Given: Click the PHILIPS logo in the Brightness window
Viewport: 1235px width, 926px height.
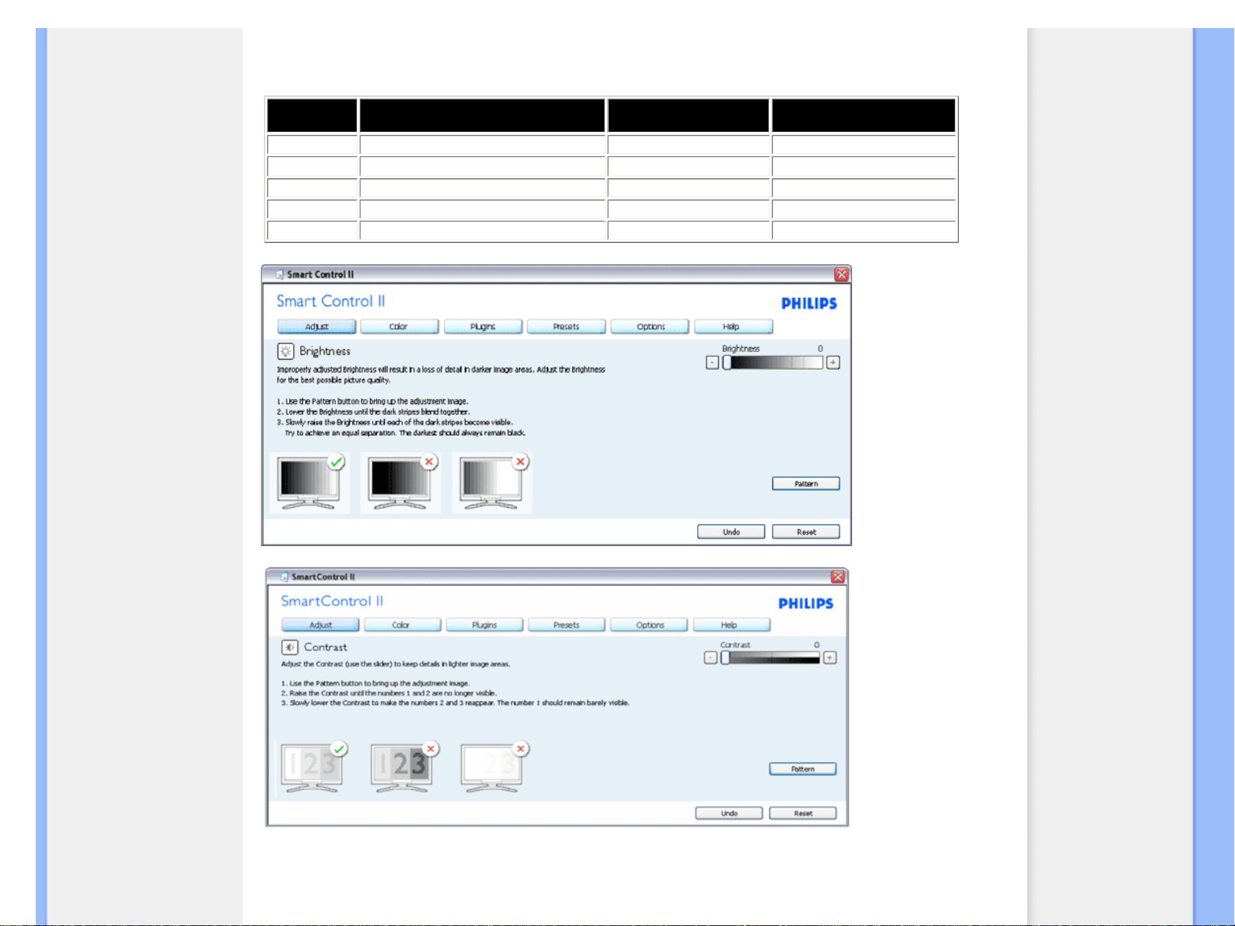Looking at the screenshot, I should [809, 304].
